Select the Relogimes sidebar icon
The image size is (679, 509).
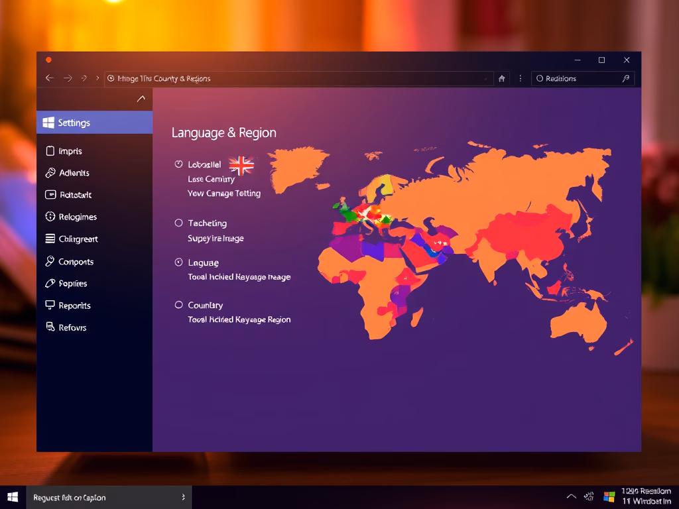coord(50,217)
